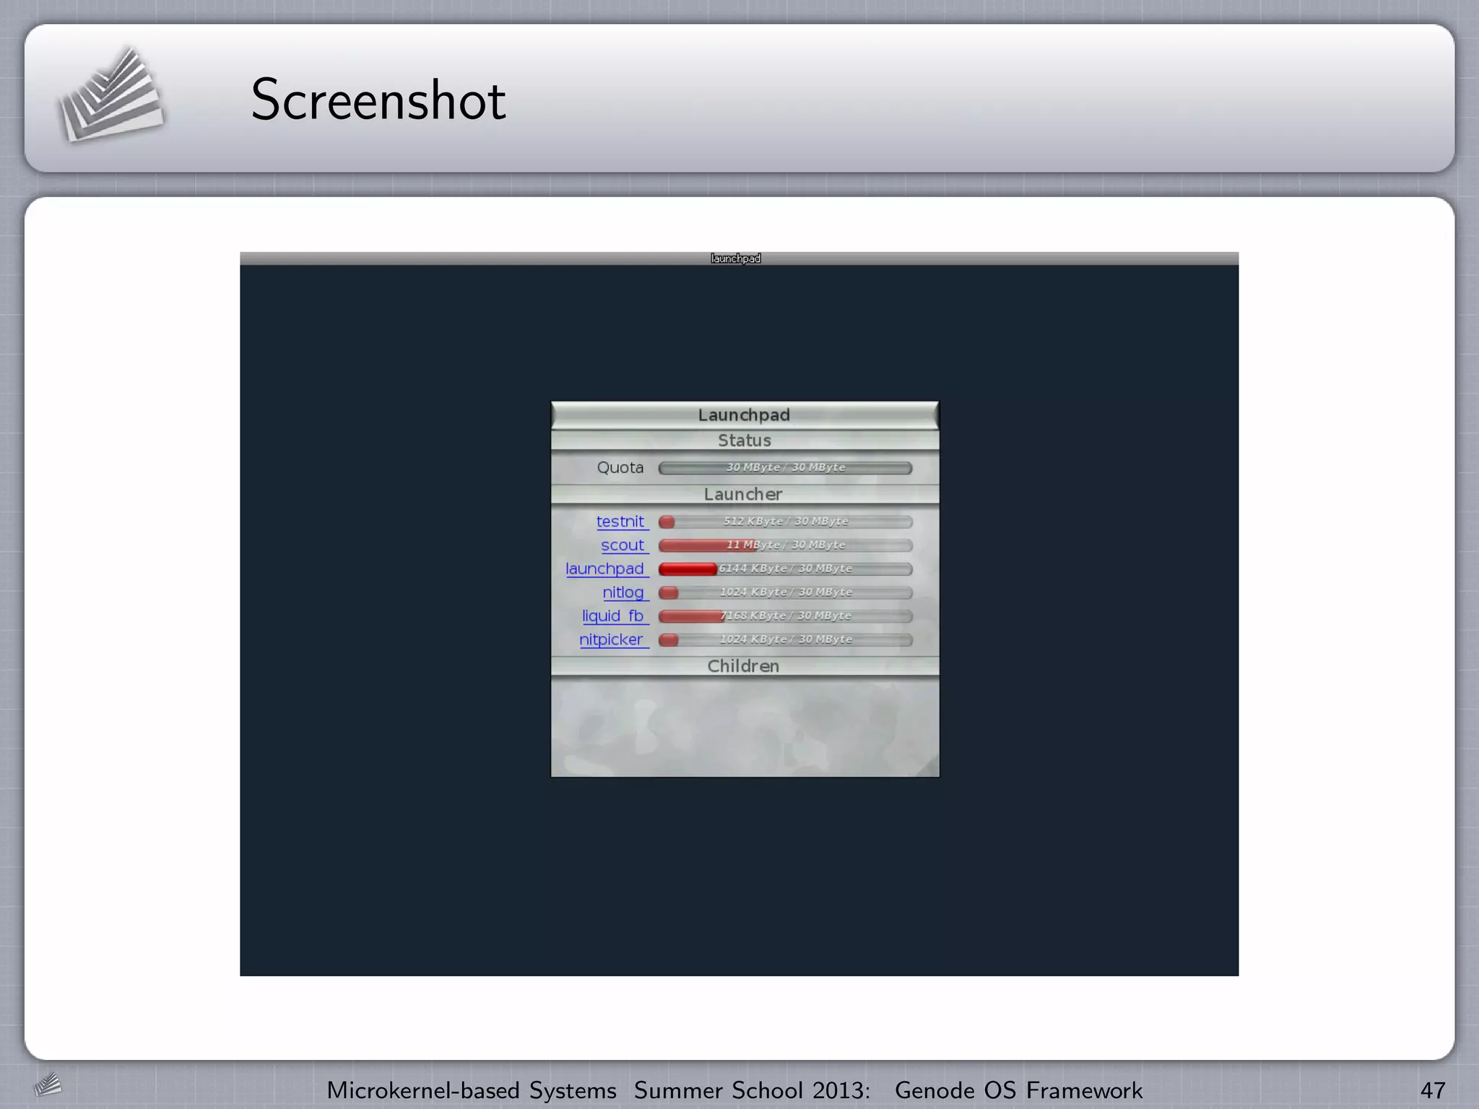Viewport: 1479px width, 1109px height.
Task: Click scout's 11 MByte quota bar
Action: tap(785, 545)
